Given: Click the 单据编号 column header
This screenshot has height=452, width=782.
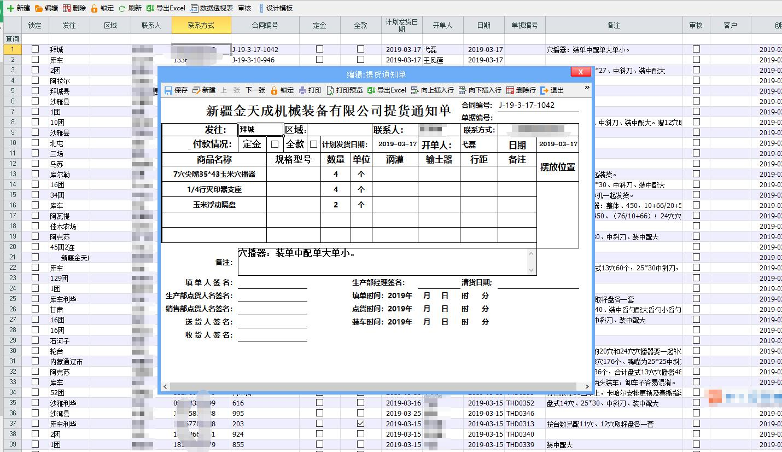Looking at the screenshot, I should click(x=525, y=25).
